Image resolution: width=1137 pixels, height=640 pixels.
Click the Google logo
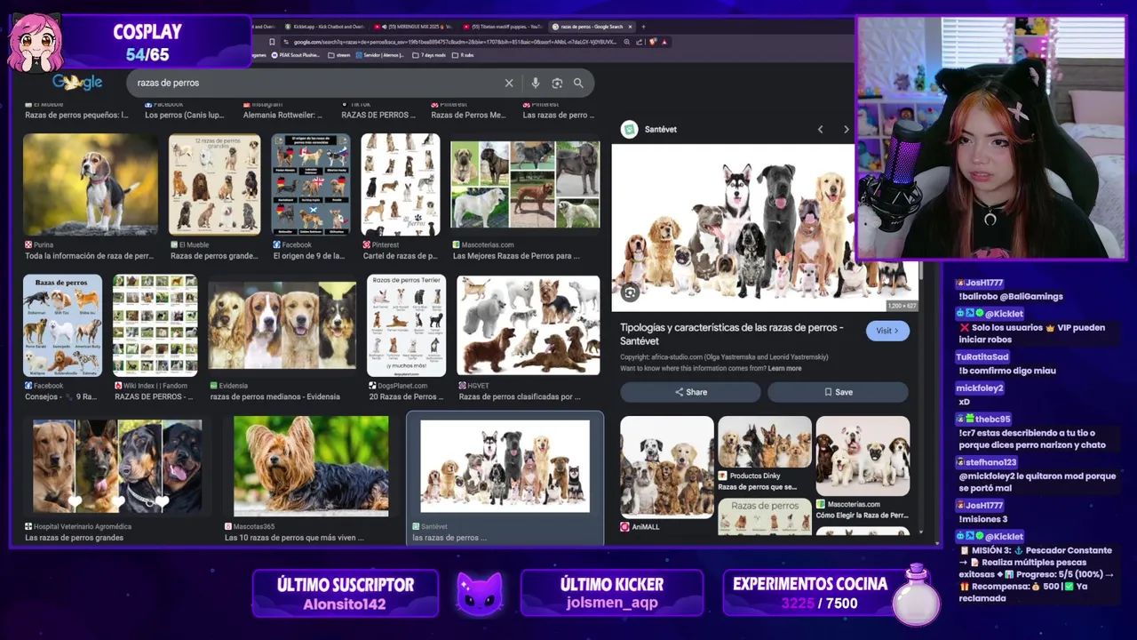pos(77,82)
